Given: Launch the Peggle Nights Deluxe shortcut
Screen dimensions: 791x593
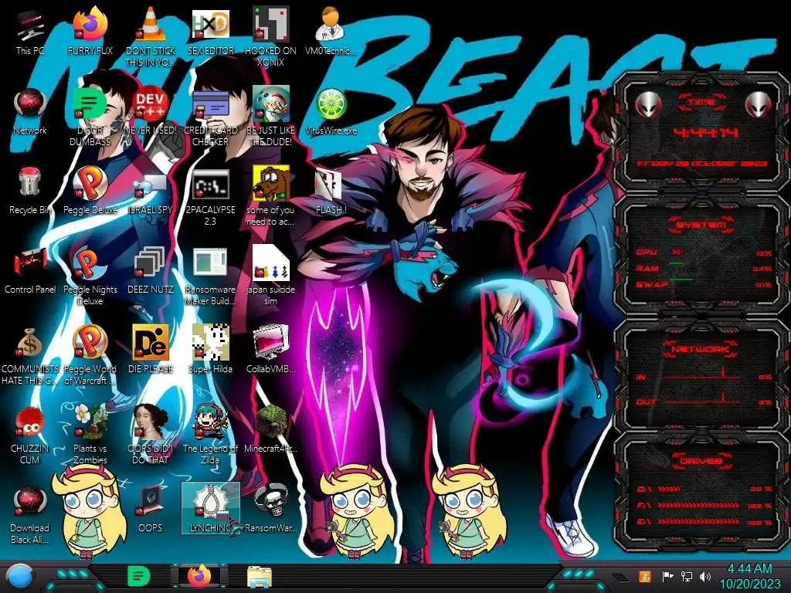Looking at the screenshot, I should [x=90, y=276].
